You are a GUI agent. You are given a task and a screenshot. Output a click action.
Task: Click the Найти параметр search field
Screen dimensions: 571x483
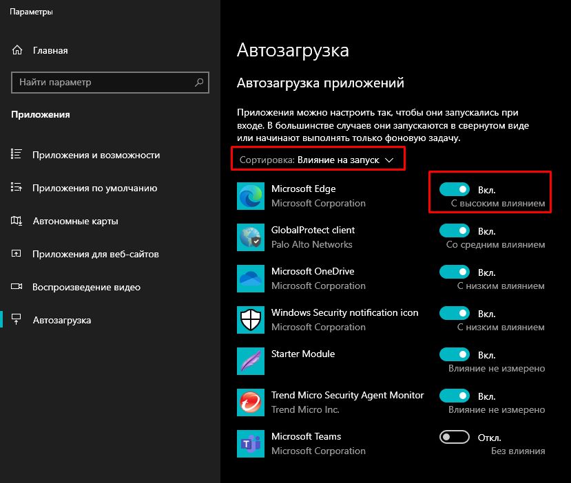(x=103, y=83)
